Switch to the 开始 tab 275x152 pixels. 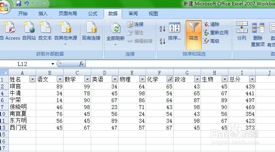pyautogui.click(x=23, y=14)
